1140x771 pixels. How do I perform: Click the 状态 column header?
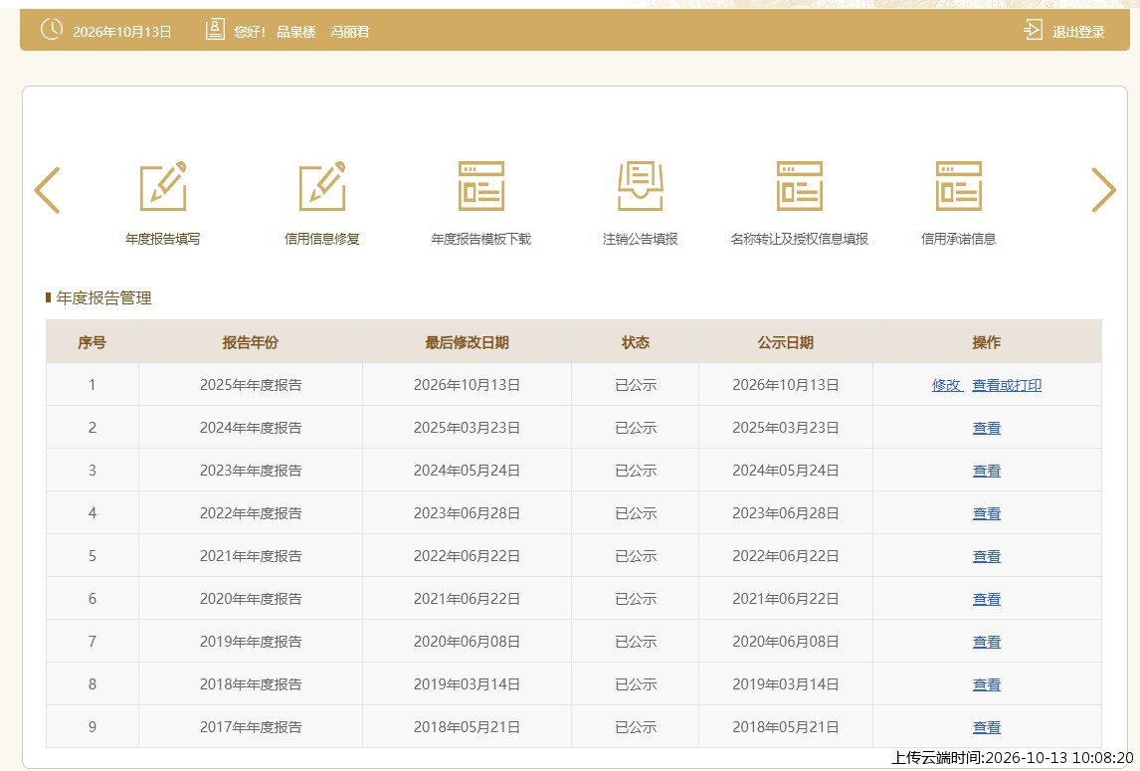coord(636,342)
